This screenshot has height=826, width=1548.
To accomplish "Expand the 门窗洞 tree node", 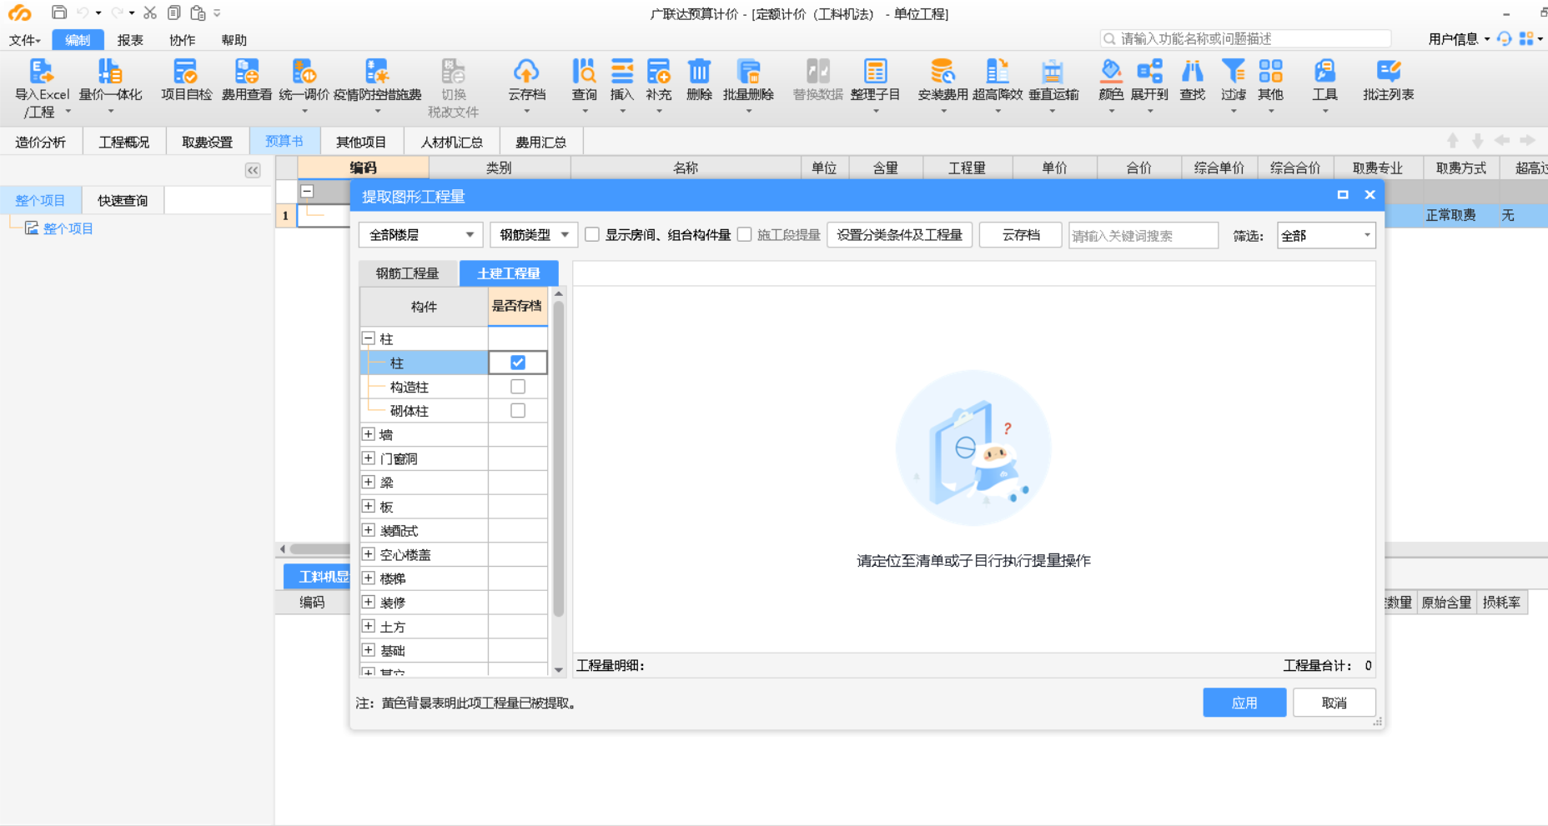I will pyautogui.click(x=368, y=458).
